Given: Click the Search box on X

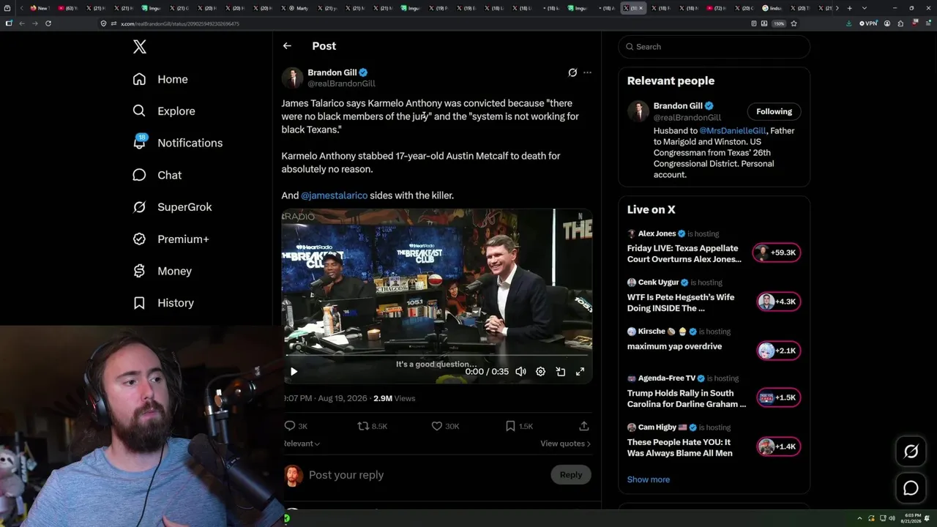Looking at the screenshot, I should coord(714,47).
